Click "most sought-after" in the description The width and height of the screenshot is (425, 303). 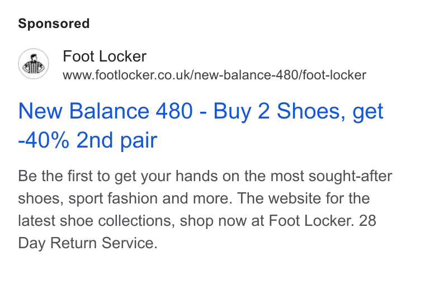point(331,176)
